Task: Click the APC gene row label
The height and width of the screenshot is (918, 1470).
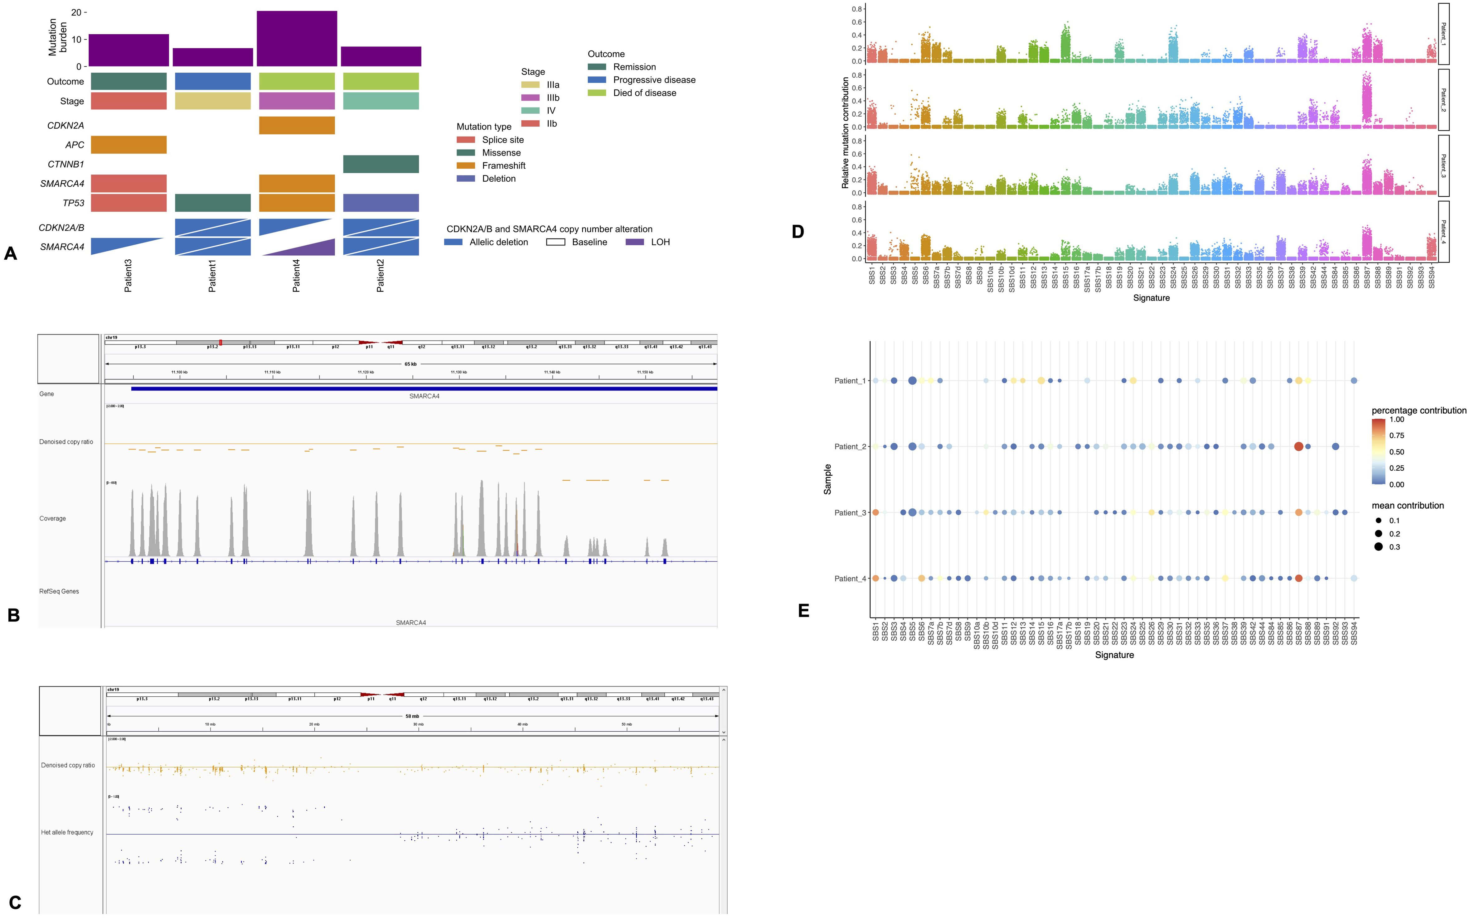Action: pyautogui.click(x=75, y=145)
